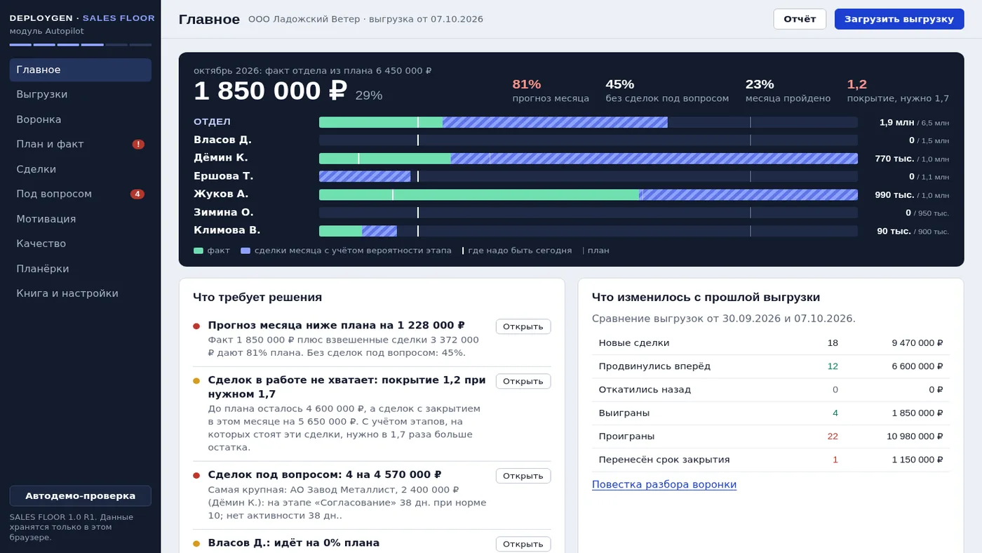This screenshot has width=982, height=553.
Task: Run the Автодемо-проверка
Action: click(81, 495)
